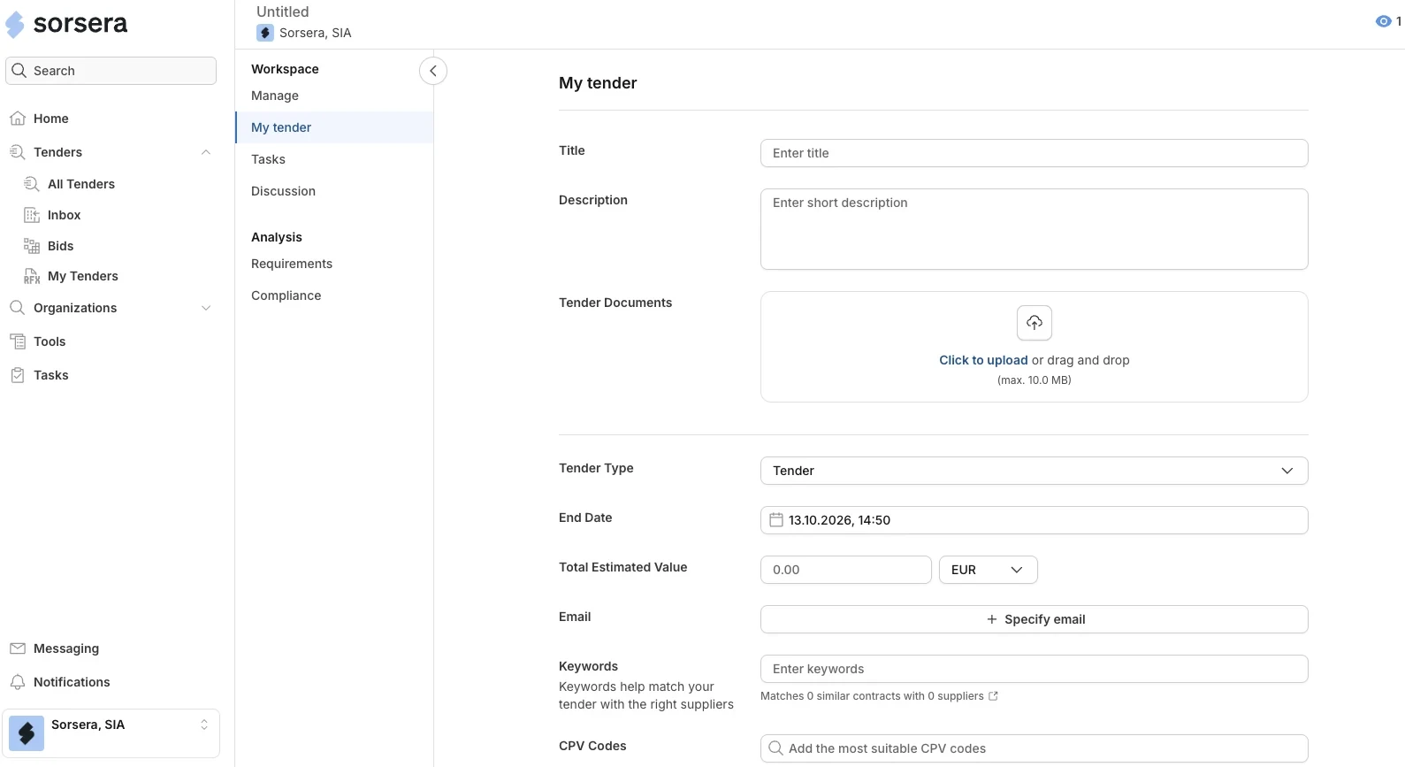Click the End Date value field

point(1035,520)
